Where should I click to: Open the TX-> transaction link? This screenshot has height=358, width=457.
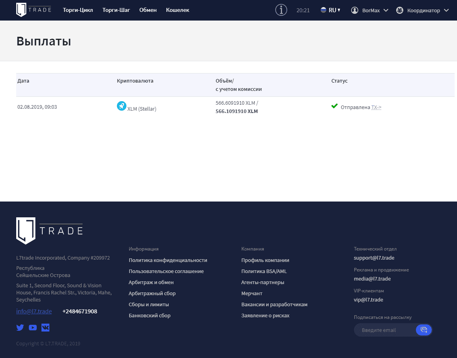376,107
